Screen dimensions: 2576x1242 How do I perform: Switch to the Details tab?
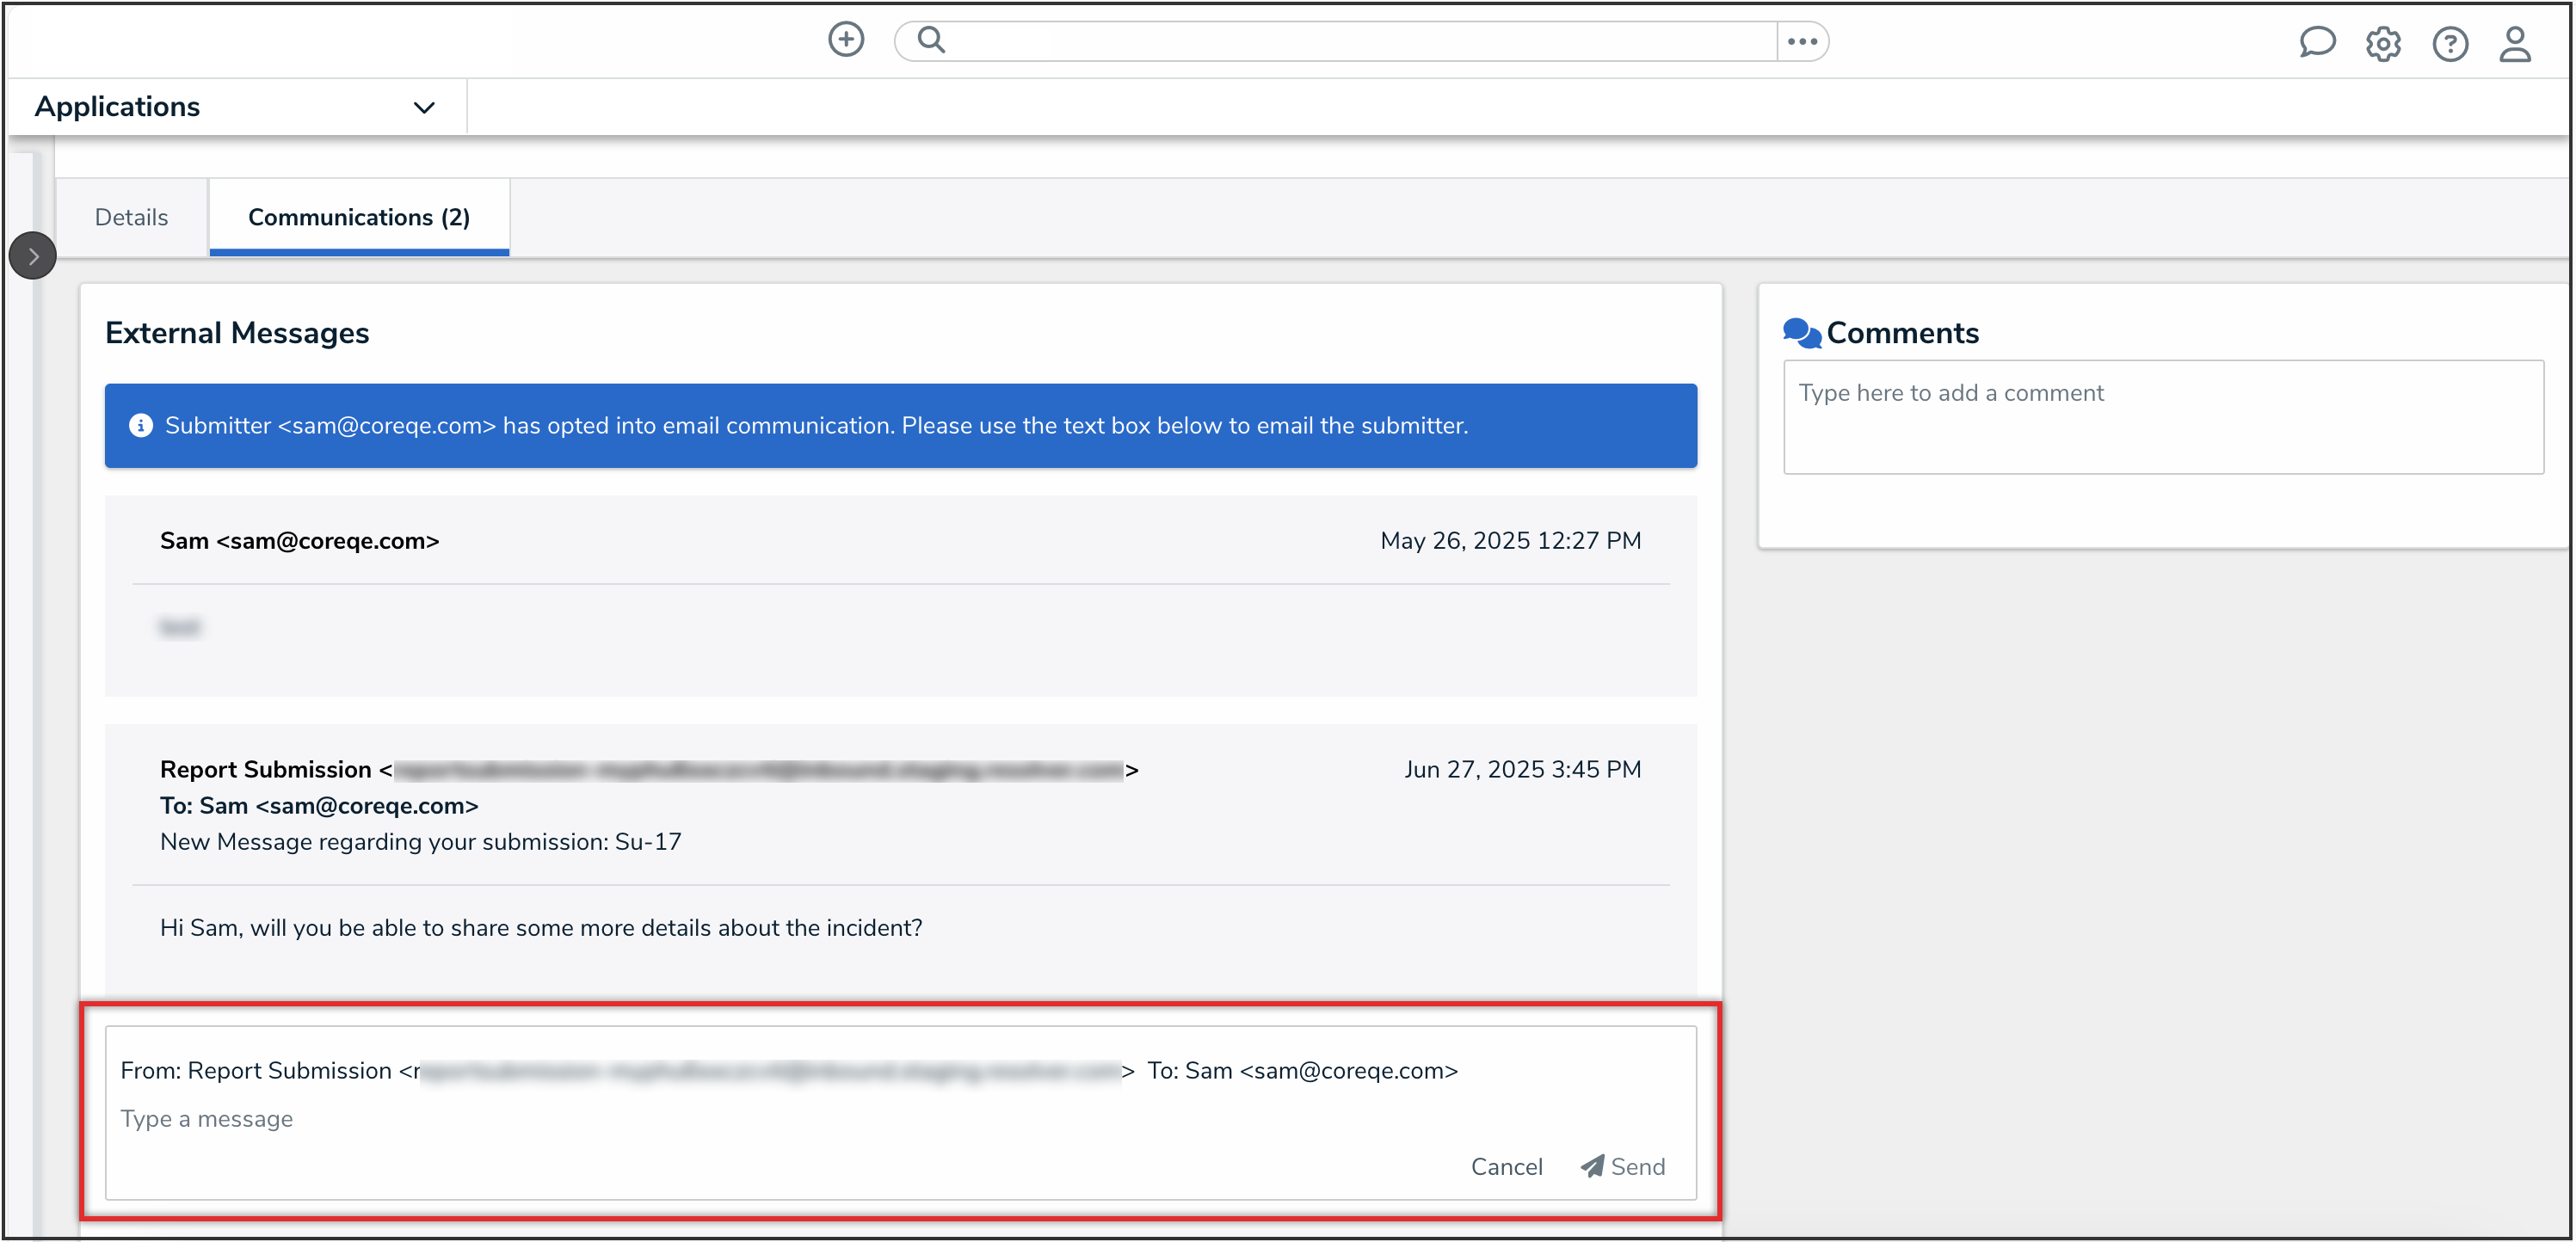click(x=130, y=216)
